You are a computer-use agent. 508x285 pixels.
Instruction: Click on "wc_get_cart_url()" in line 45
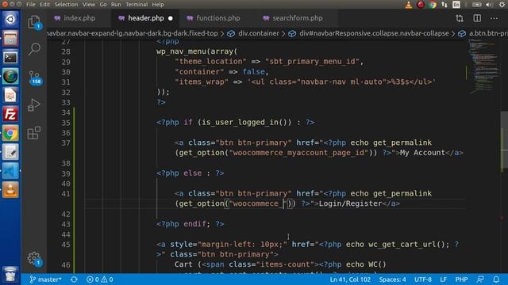click(x=407, y=245)
